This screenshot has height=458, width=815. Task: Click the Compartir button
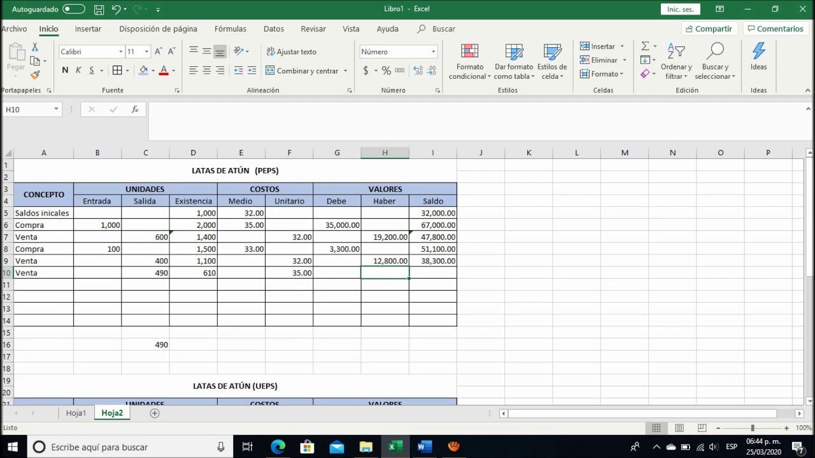tap(708, 29)
